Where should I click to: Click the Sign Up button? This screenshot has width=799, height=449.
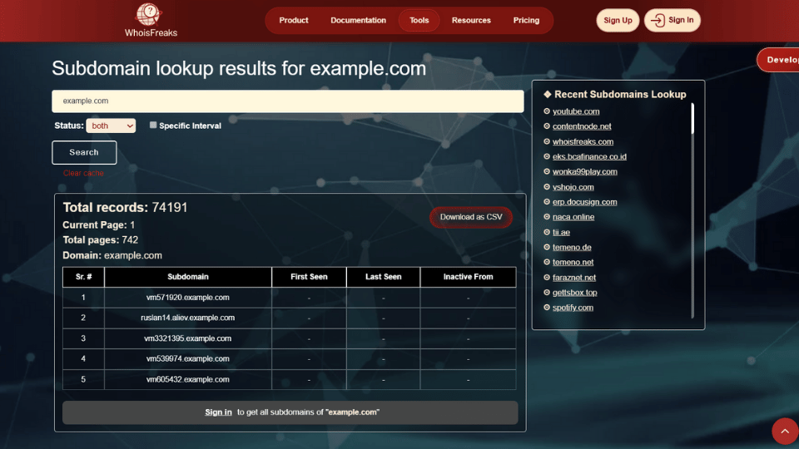[x=618, y=21]
